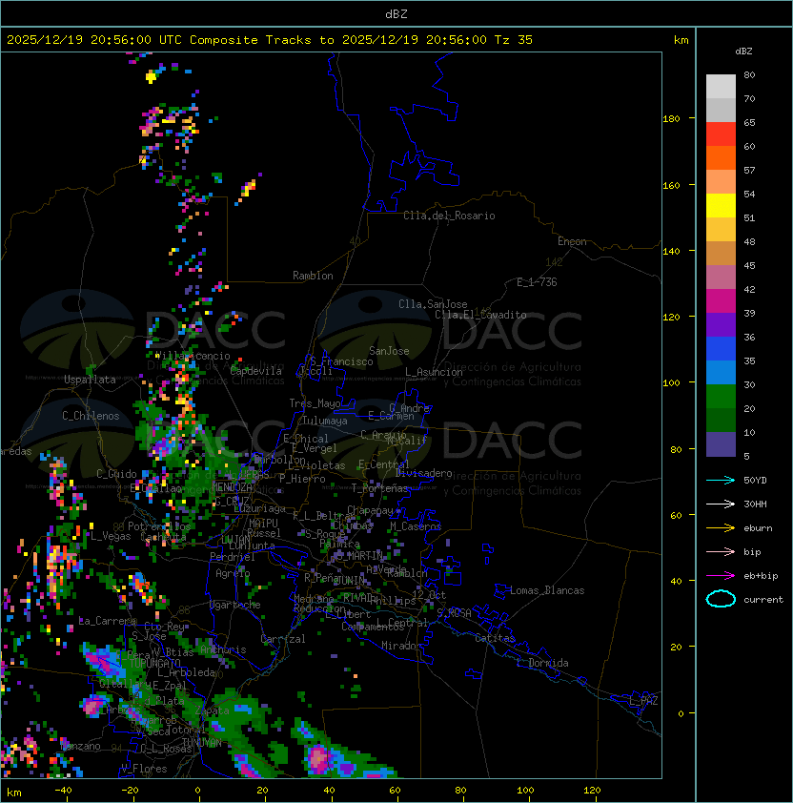Click the 'dBZ' title at top center
Image resolution: width=793 pixels, height=803 pixels.
(396, 13)
